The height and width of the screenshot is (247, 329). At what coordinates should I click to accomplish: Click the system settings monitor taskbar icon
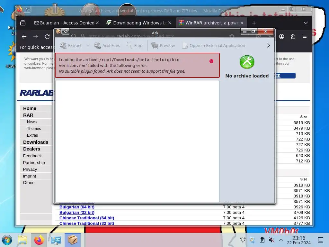pyautogui.click(x=56, y=240)
